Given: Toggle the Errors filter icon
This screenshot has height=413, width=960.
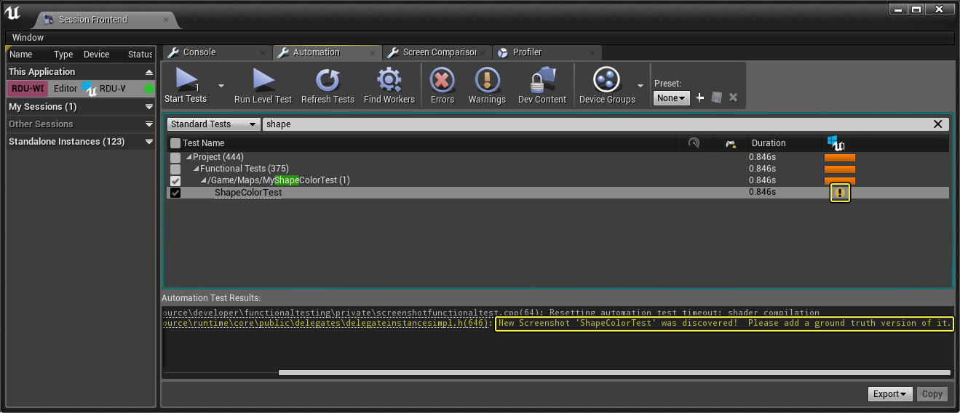Looking at the screenshot, I should [x=442, y=79].
